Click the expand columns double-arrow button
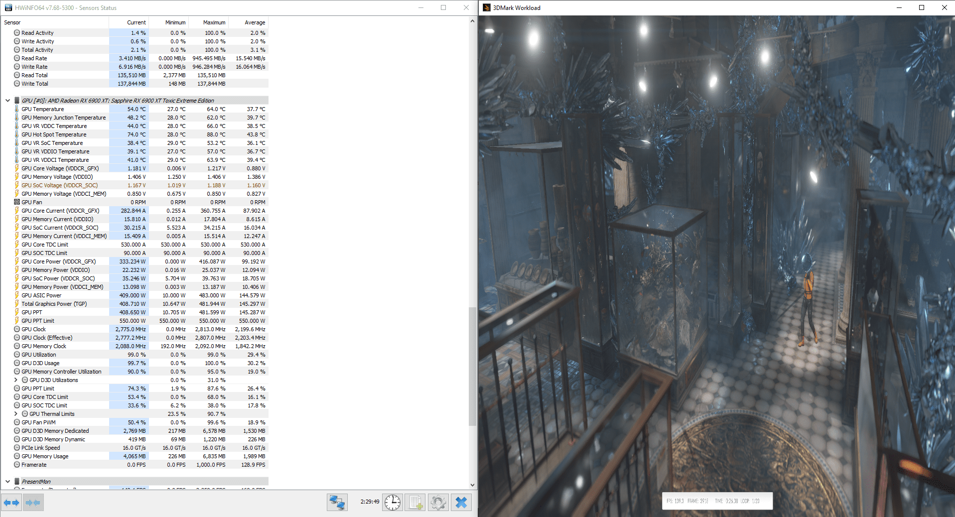The image size is (955, 517). (x=11, y=503)
